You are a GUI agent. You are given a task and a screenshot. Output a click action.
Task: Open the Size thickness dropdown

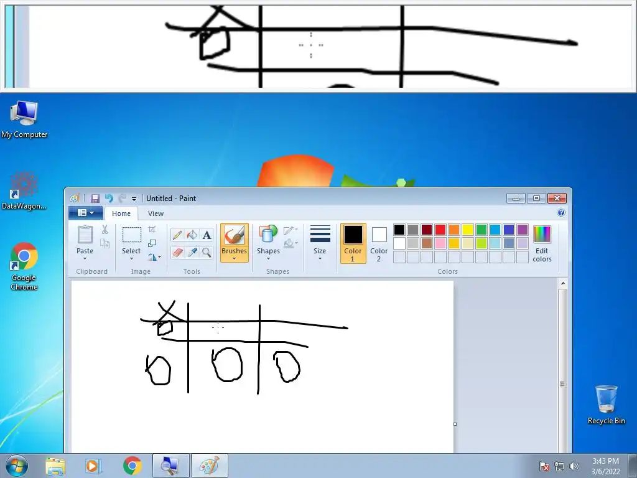[x=320, y=243]
